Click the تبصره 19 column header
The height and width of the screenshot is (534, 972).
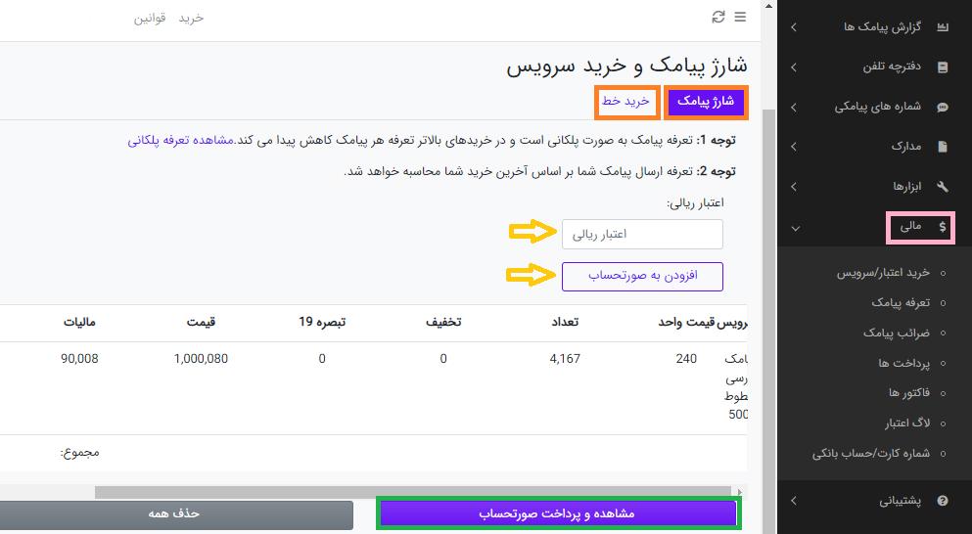coord(322,322)
